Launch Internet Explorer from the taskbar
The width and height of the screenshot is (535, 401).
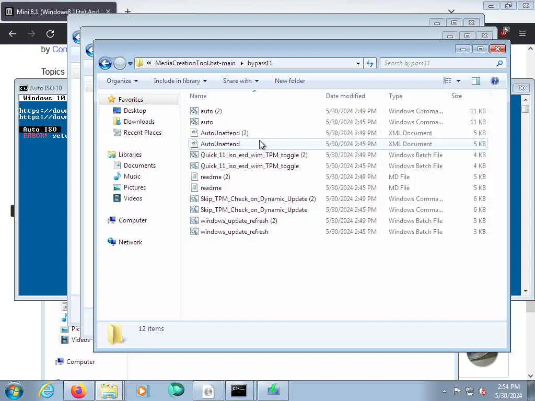click(x=46, y=391)
